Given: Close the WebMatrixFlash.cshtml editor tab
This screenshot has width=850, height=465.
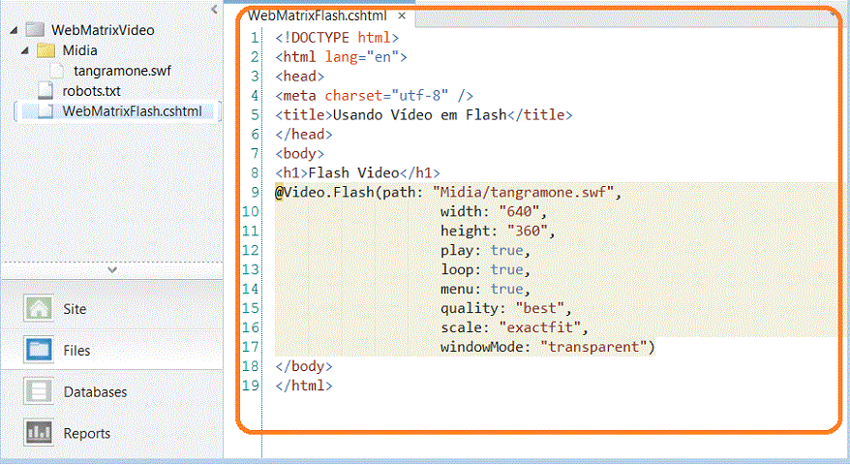Looking at the screenshot, I should tap(402, 15).
